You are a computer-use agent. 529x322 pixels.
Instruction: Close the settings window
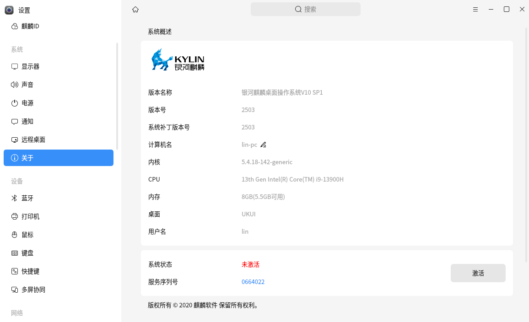522,10
